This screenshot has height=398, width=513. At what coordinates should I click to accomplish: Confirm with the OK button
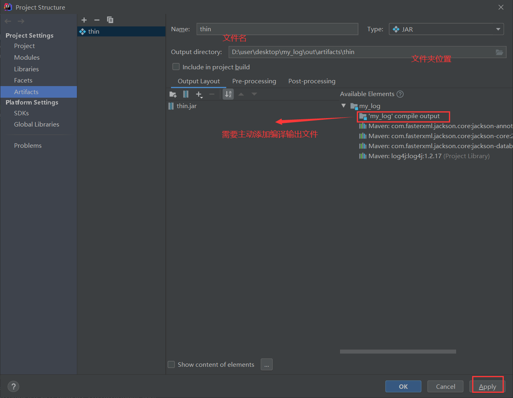403,386
